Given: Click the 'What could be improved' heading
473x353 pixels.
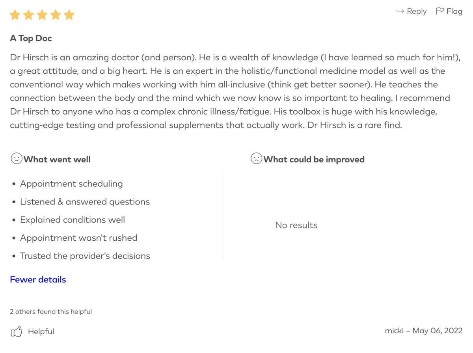Looking at the screenshot, I should tap(314, 160).
